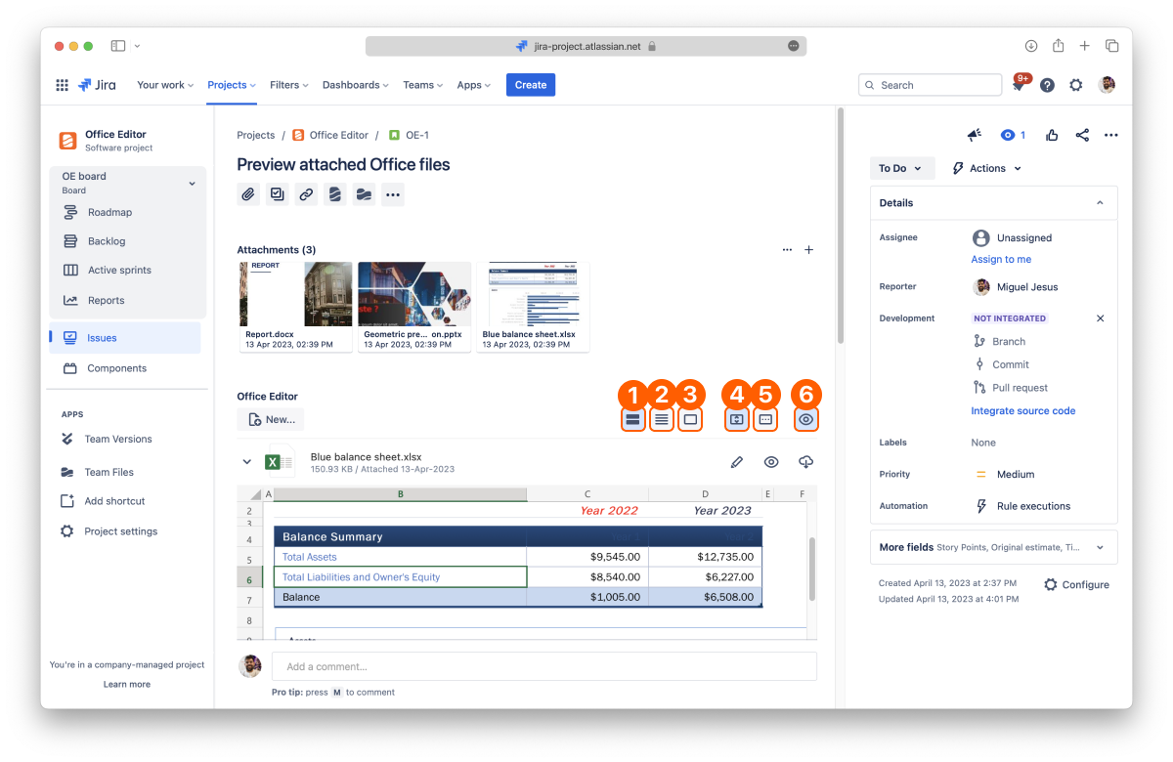Click the attachments three-dot options icon
Viewport: 1173px width, 762px height.
(787, 250)
